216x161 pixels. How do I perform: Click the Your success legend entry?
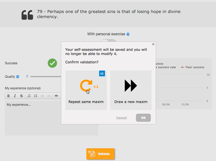[193, 67]
